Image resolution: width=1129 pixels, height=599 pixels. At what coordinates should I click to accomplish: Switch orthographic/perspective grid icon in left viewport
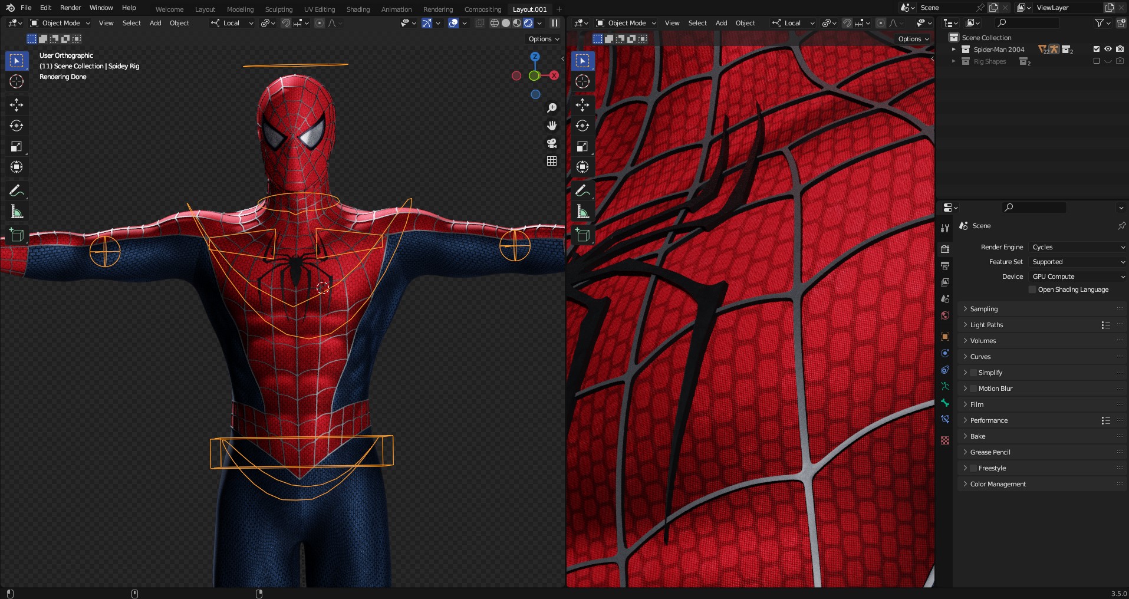click(x=552, y=161)
